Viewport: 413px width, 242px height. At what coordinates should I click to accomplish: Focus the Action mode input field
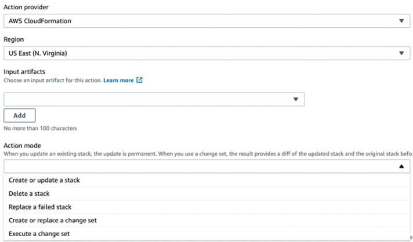(x=197, y=166)
